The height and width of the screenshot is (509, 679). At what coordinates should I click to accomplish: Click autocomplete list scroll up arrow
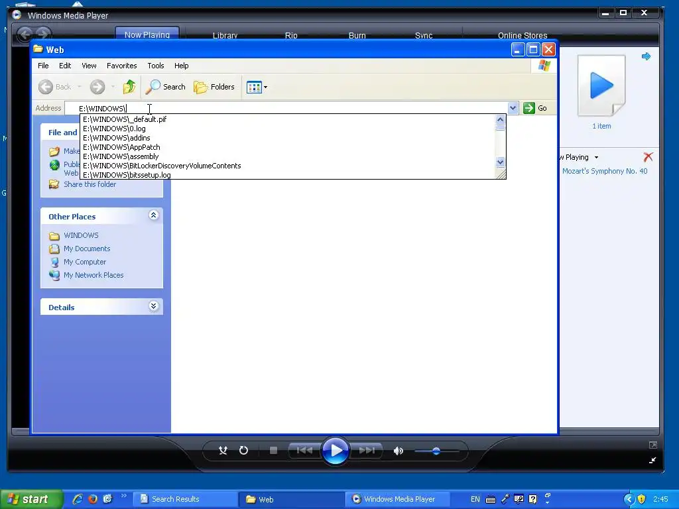coord(500,119)
